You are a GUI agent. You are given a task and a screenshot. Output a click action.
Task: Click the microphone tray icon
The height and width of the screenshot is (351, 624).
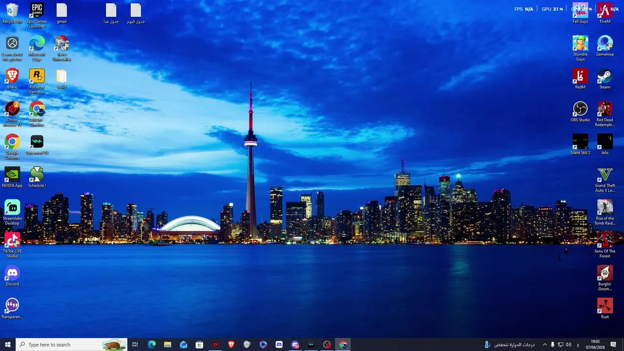[552, 345]
